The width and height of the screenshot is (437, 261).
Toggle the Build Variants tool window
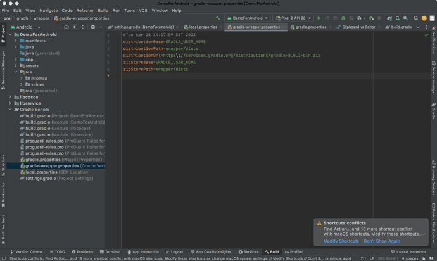[3, 229]
